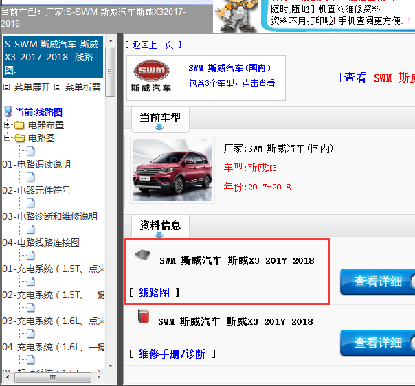
Task: Open 03-充电系统 (1.6L) document icon
Action: click(31, 308)
